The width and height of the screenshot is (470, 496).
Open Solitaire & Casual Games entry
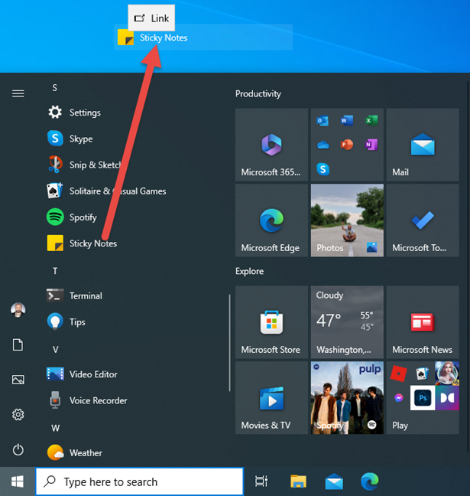(108, 191)
